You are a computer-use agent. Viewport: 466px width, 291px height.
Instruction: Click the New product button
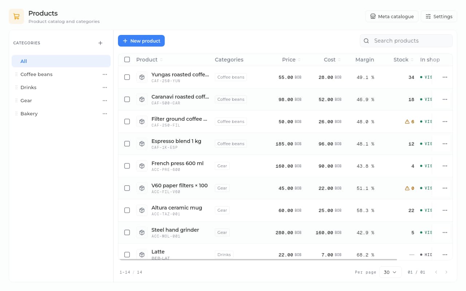point(141,41)
